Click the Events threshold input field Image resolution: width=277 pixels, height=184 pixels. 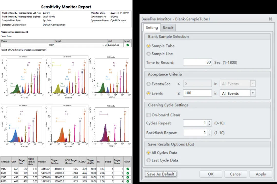(197, 93)
